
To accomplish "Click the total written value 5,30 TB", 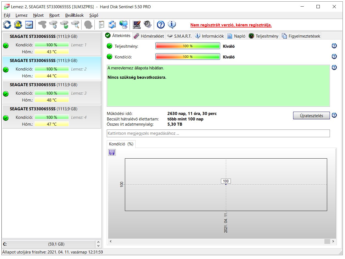I will click(x=175, y=124).
